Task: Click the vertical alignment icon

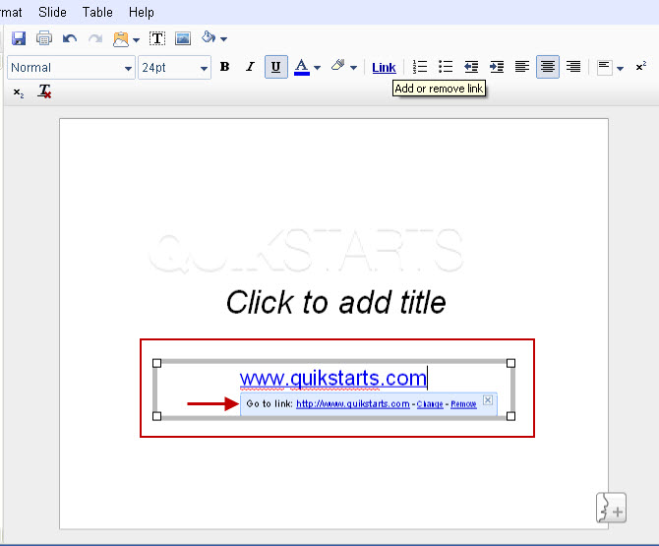Action: 604,67
